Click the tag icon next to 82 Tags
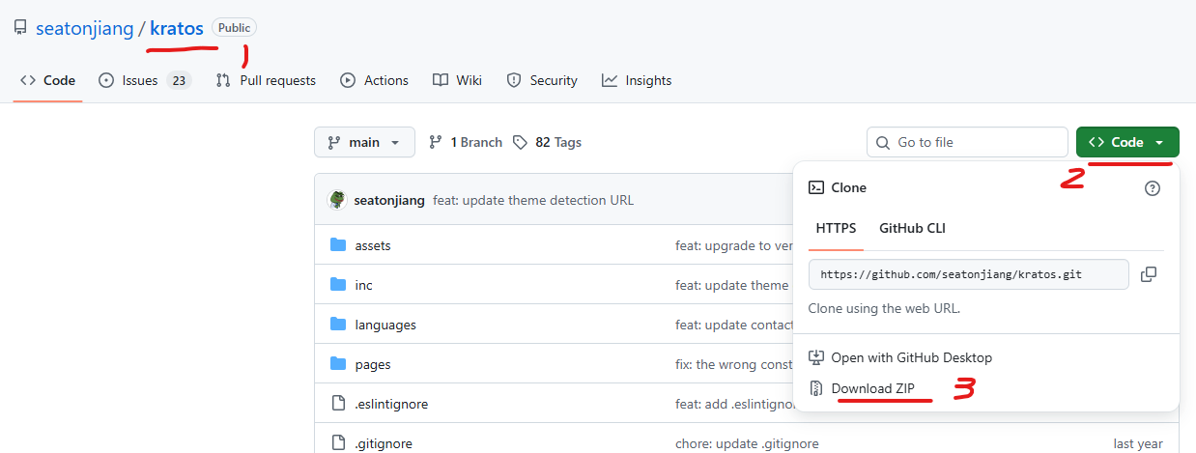The width and height of the screenshot is (1196, 453). pos(521,142)
